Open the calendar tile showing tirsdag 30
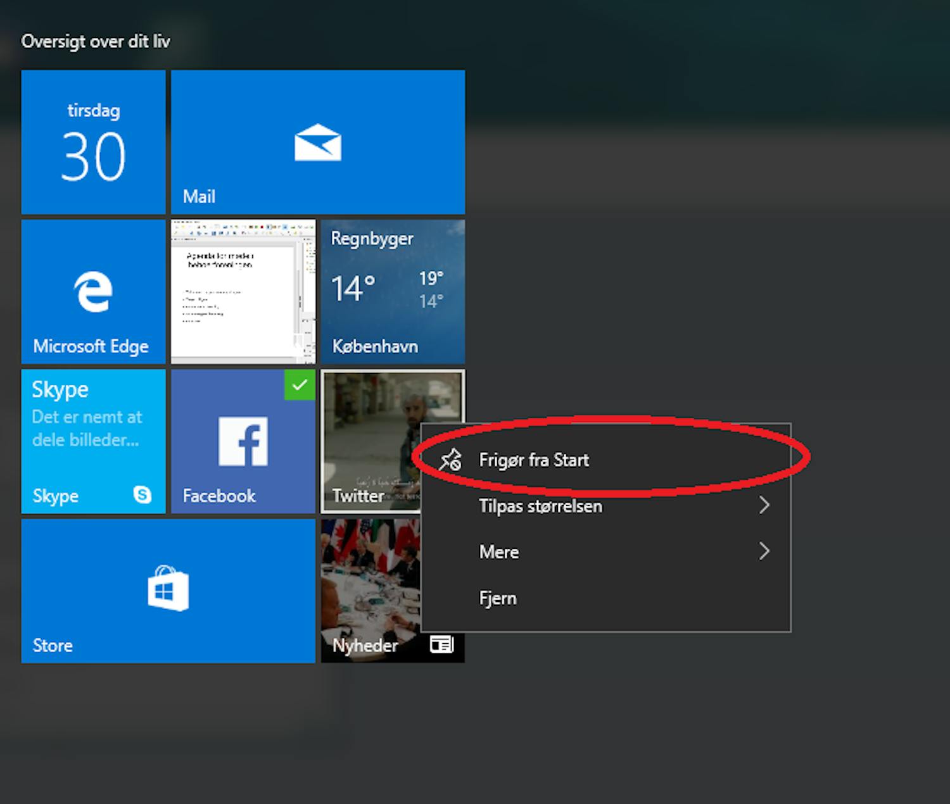Screen dimensions: 950x804 point(92,142)
